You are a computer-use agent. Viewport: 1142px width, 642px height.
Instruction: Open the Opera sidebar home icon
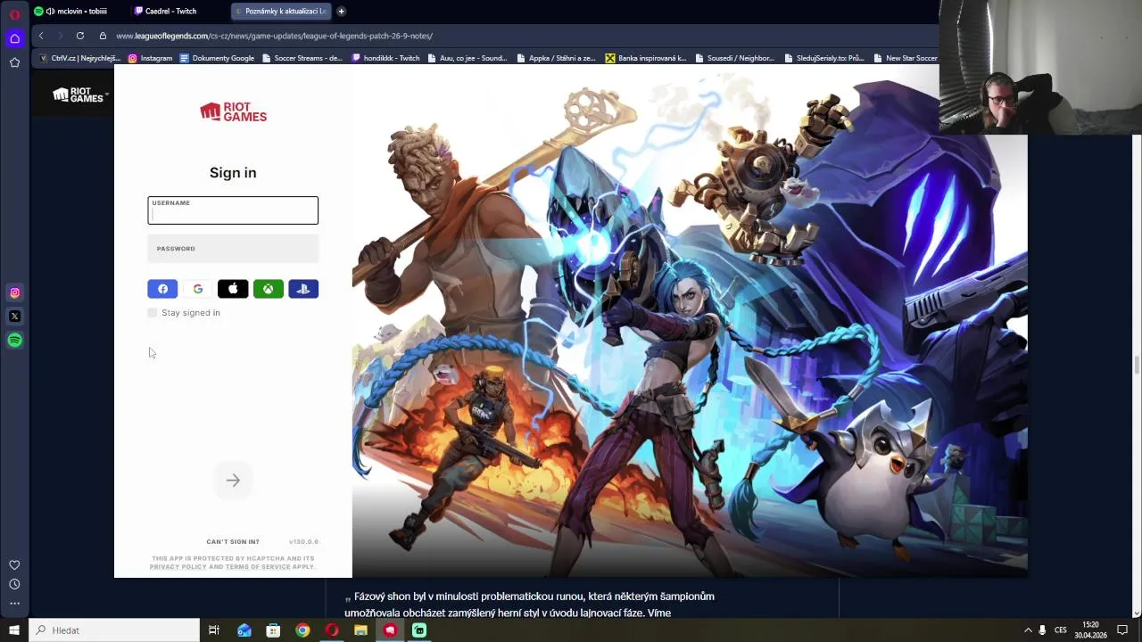[x=14, y=38]
